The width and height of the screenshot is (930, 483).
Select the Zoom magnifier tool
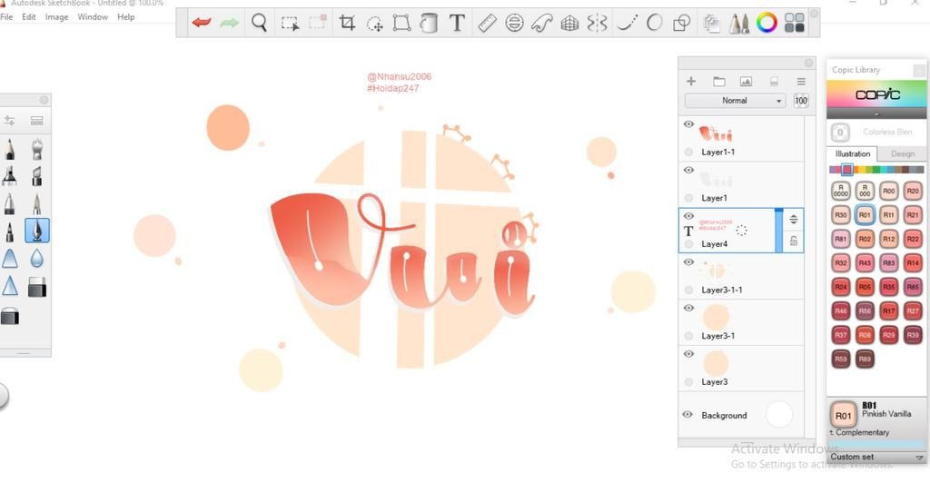coord(259,23)
